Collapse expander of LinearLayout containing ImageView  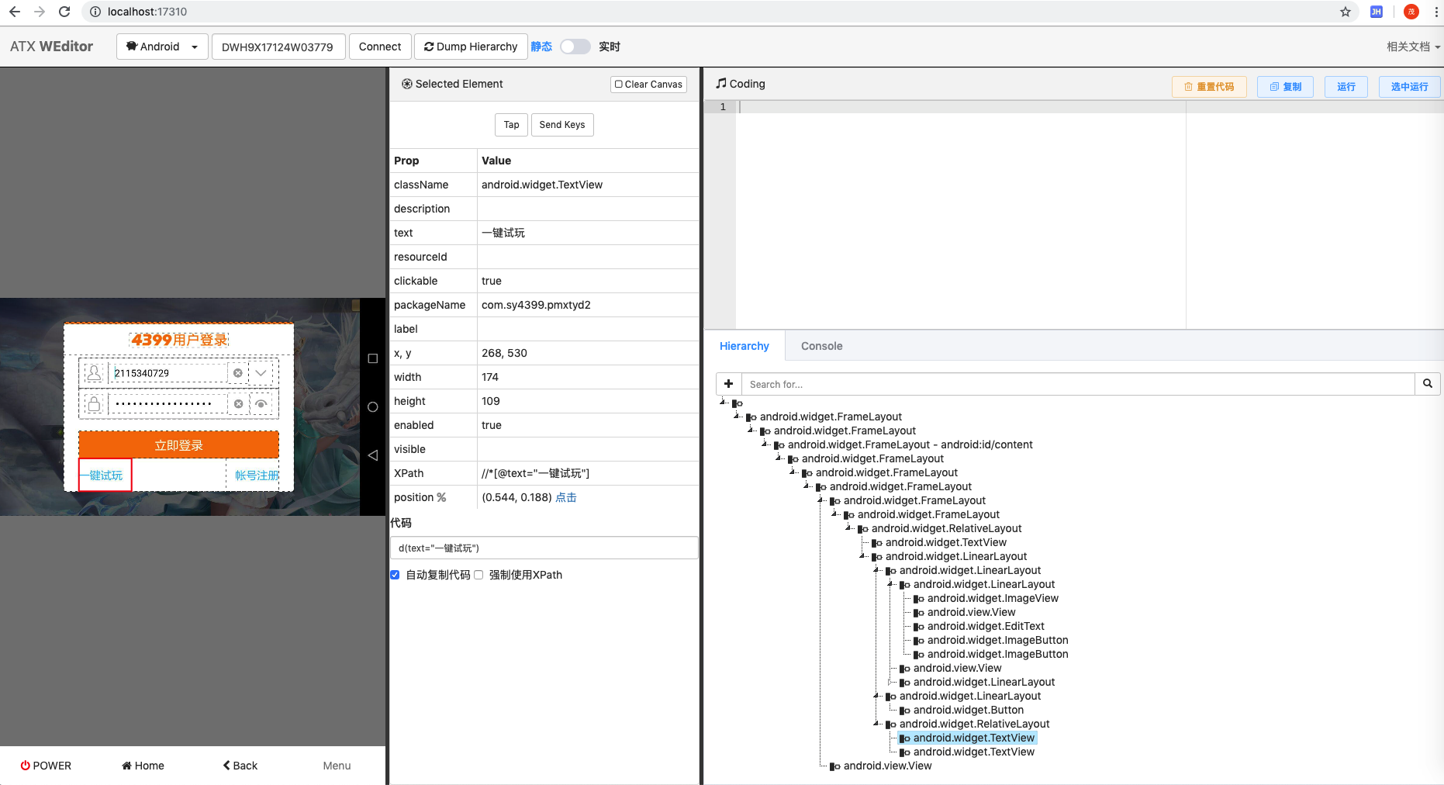pos(890,583)
